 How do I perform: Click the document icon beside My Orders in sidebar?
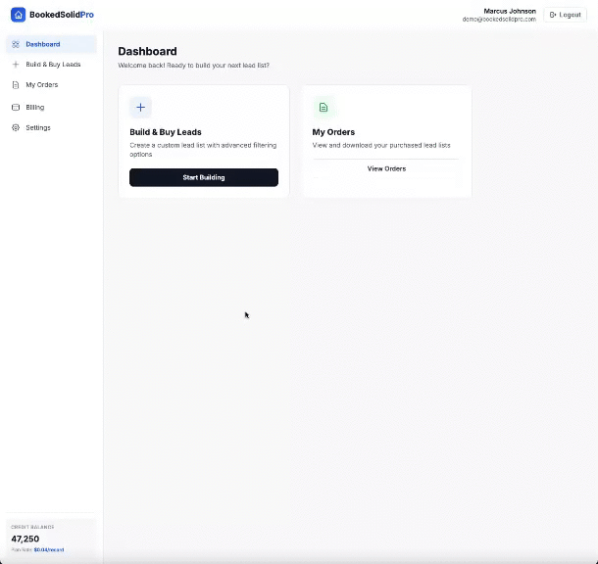[x=16, y=85]
